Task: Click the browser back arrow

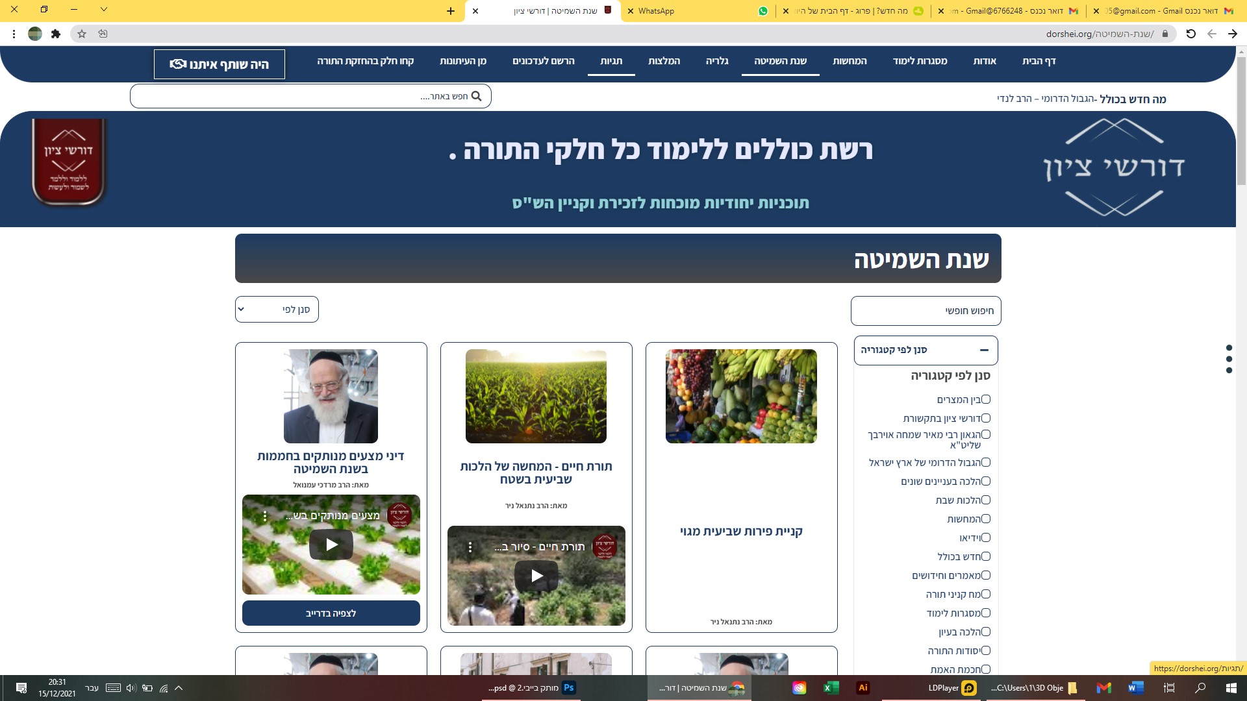Action: pos(1211,34)
